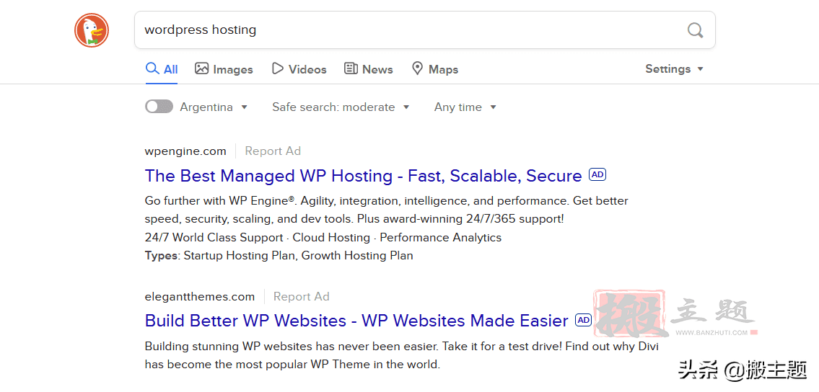
Task: Switch to the News tab
Action: coord(368,69)
